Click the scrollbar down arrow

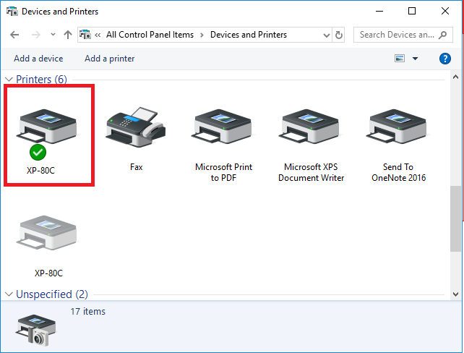(455, 294)
